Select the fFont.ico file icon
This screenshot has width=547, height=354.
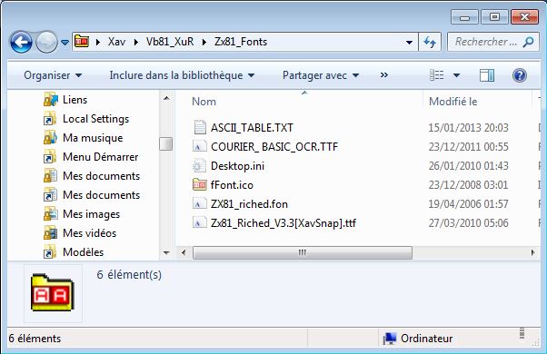200,184
